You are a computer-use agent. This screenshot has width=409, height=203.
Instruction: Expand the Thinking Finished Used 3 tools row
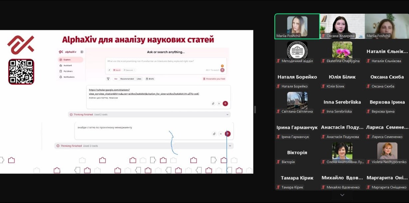(x=144, y=146)
